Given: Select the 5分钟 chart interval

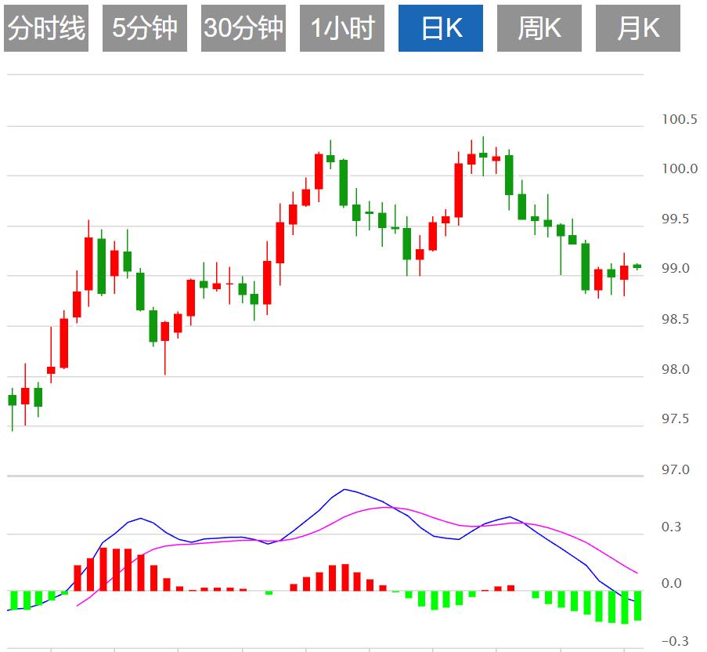Looking at the screenshot, I should pyautogui.click(x=144, y=28).
